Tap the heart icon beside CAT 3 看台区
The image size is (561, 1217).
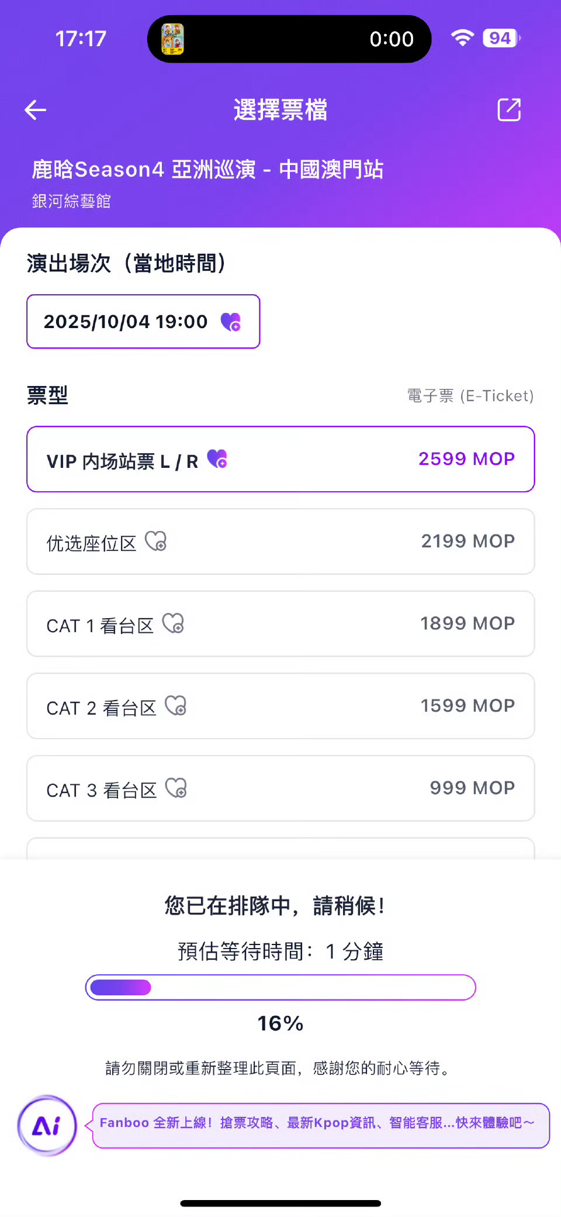[x=176, y=788]
